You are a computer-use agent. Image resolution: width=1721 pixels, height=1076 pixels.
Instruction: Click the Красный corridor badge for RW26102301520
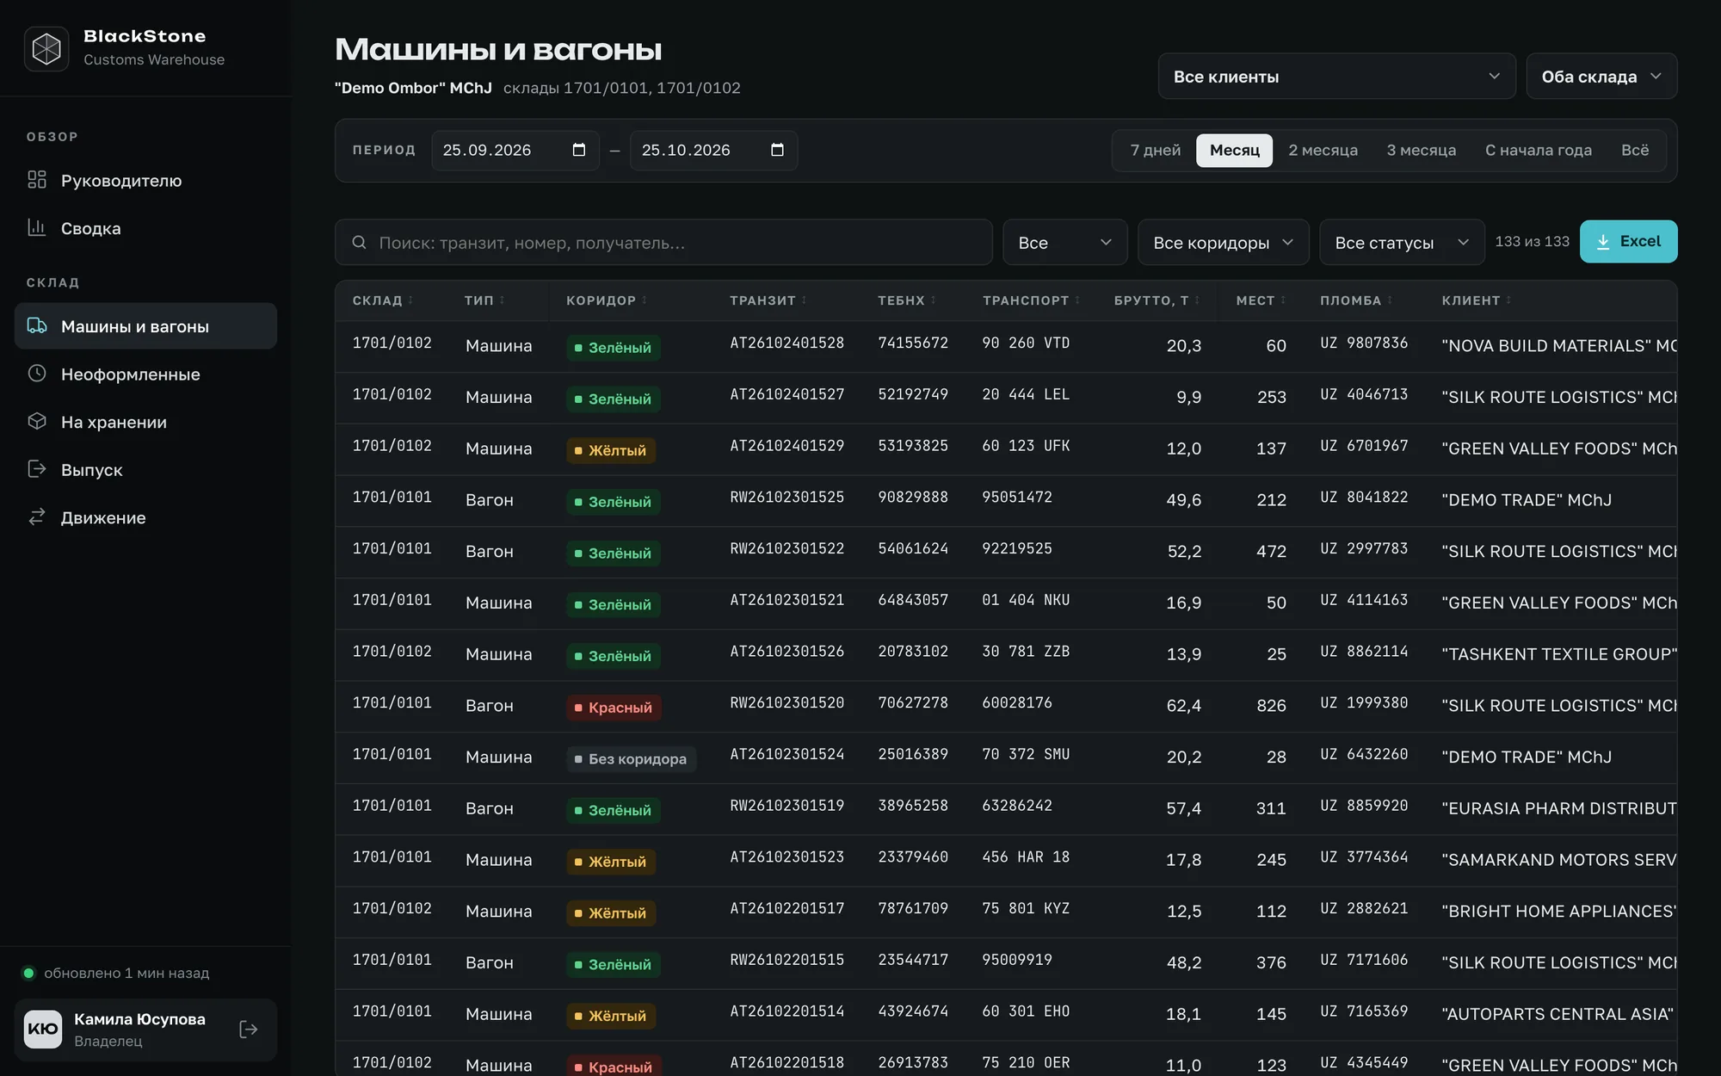tap(614, 708)
